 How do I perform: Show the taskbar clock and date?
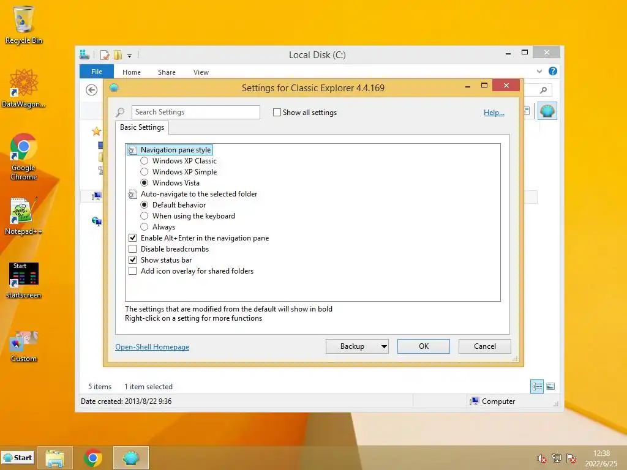(601, 458)
